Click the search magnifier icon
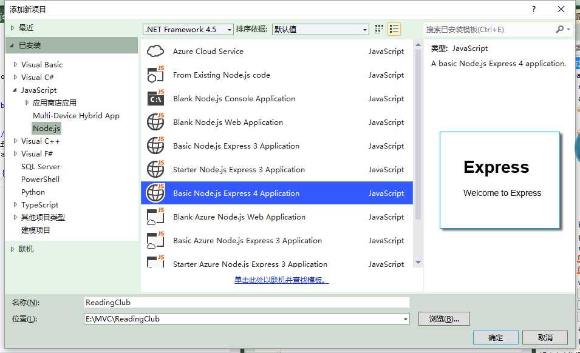Image resolution: width=580 pixels, height=353 pixels. click(560, 29)
